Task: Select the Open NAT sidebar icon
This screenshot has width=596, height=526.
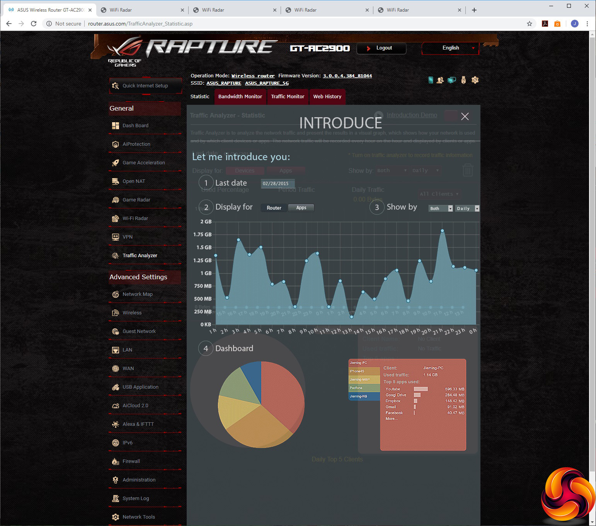Action: [x=115, y=181]
